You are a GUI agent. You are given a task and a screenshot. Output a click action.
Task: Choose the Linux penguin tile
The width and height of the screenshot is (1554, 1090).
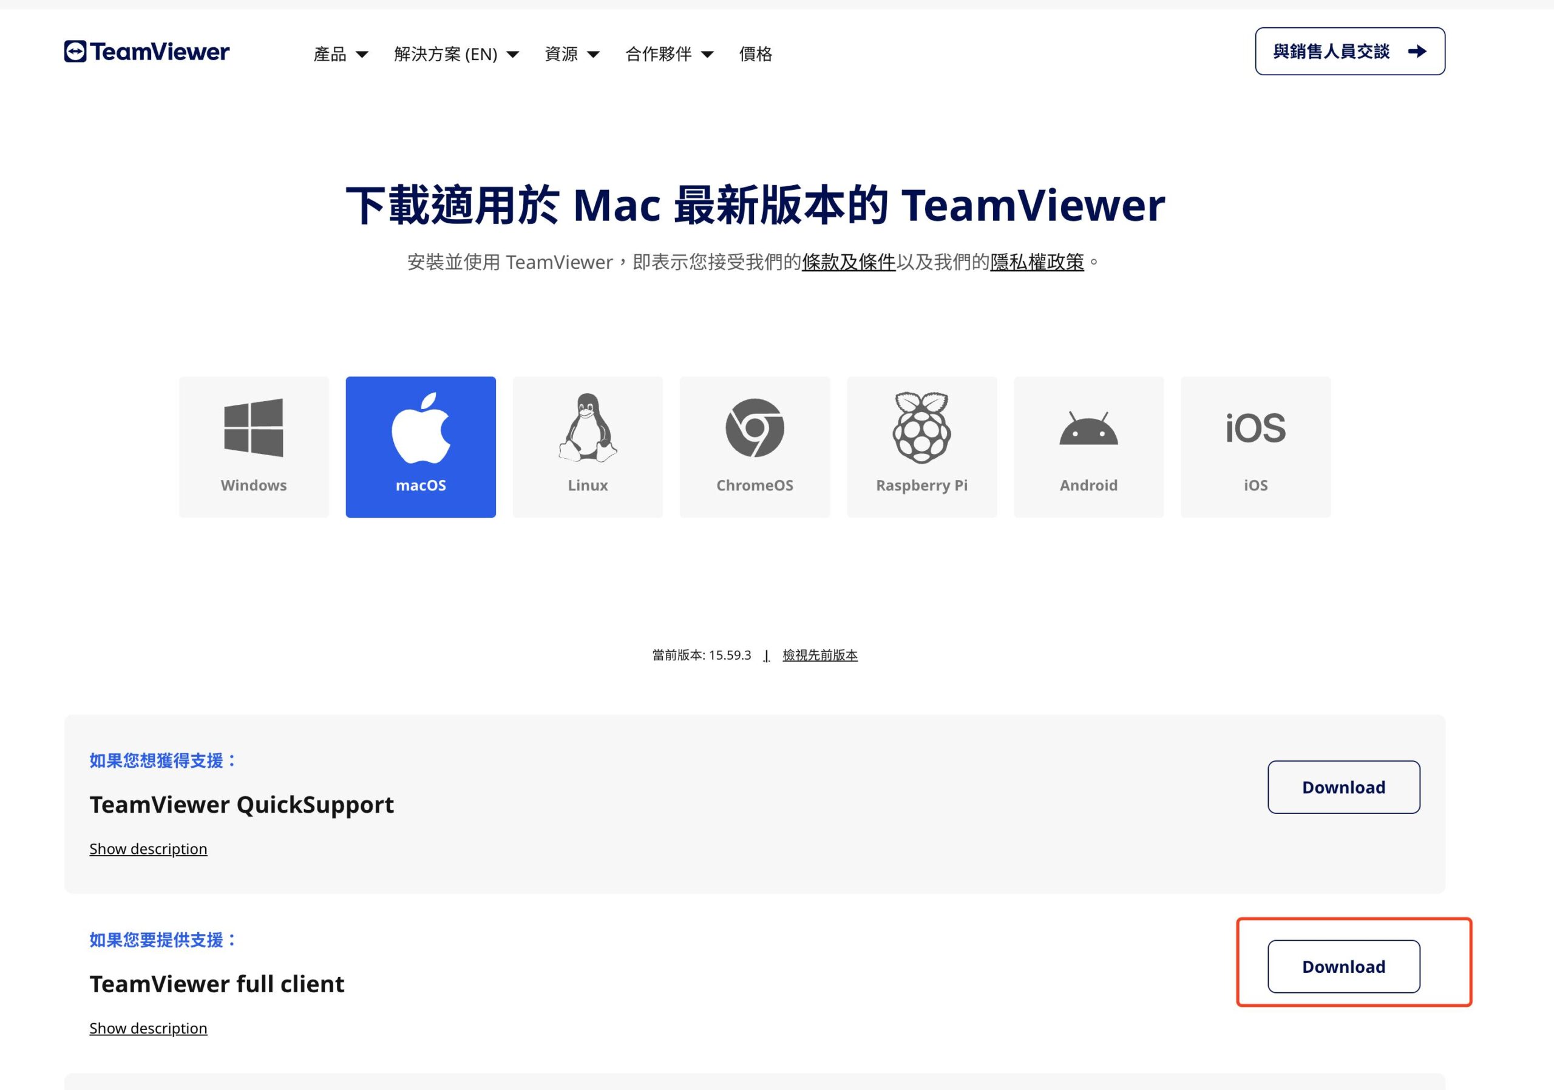click(588, 447)
